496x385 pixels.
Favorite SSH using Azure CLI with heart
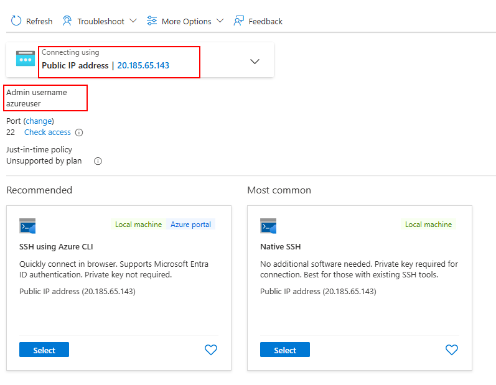pos(211,350)
